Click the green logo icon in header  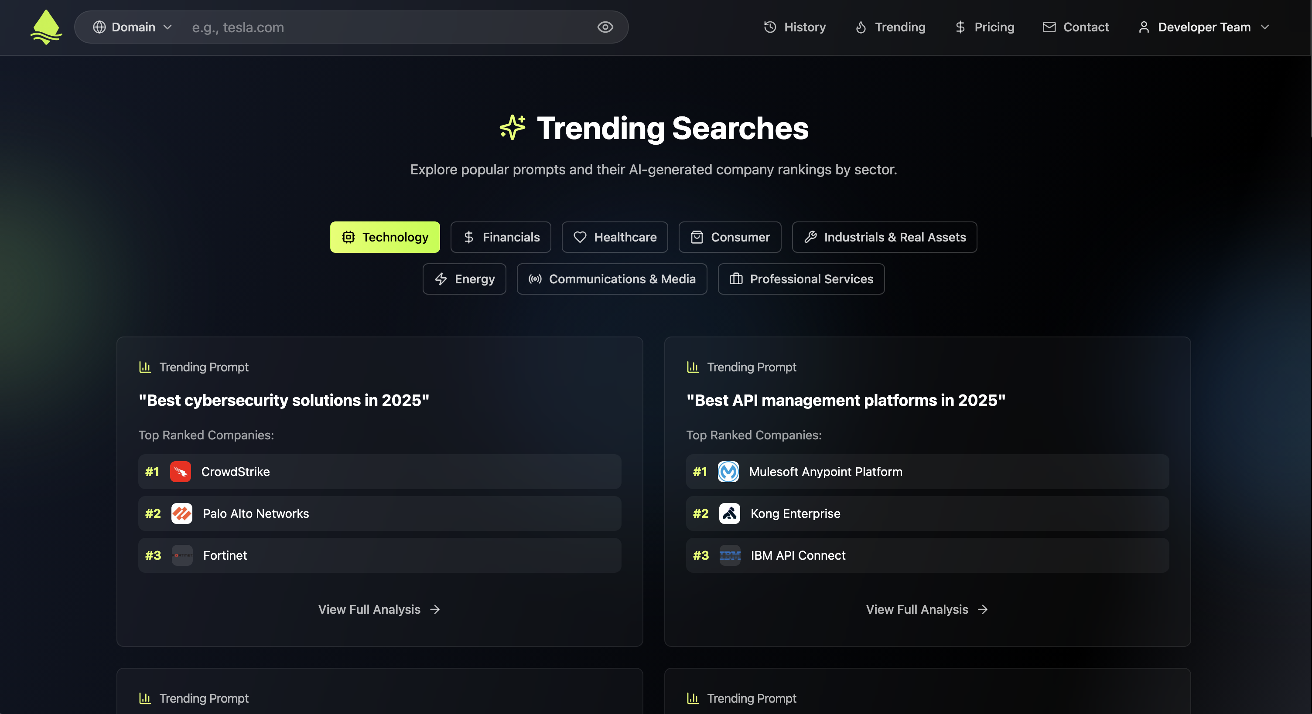[x=46, y=27]
